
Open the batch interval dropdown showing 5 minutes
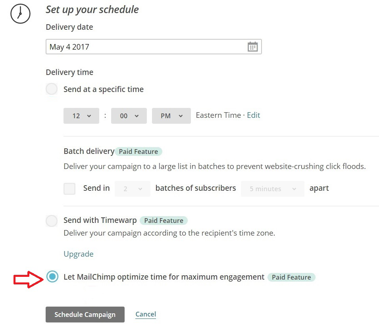272,188
